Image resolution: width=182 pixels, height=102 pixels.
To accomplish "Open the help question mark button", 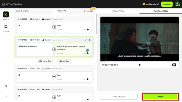I will (x=6, y=87).
